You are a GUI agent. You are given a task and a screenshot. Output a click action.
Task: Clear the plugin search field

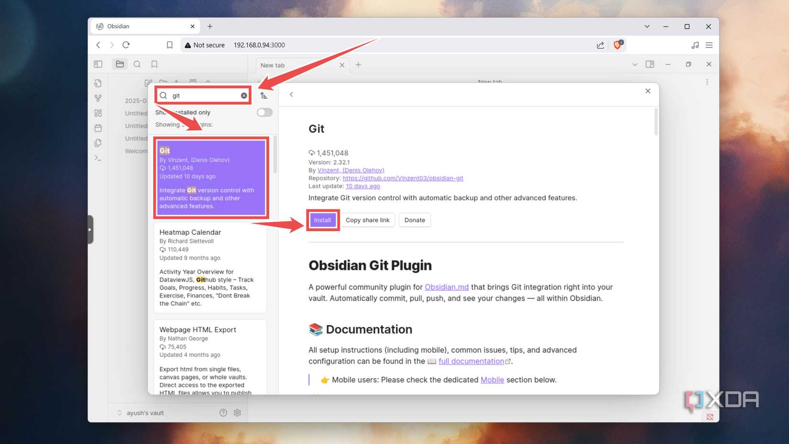click(x=244, y=96)
